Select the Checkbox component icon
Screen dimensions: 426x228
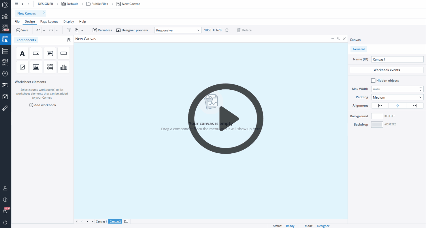[x=22, y=67]
